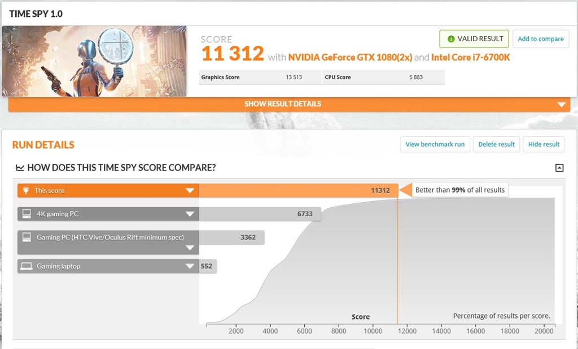The height and width of the screenshot is (349, 578).
Task: Expand the 4K gaming PC dropdown arrow
Action: point(190,214)
